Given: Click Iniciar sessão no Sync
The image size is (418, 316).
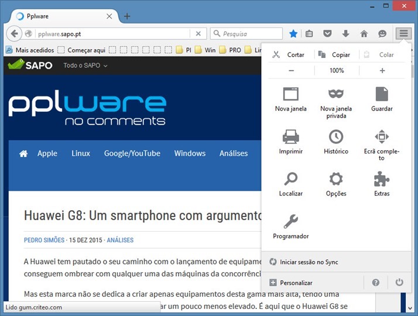Looking at the screenshot, I should click(x=337, y=262).
